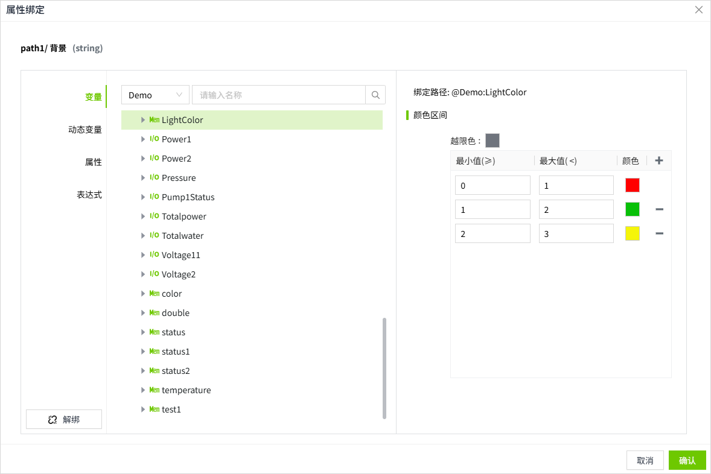
Task: Click the 解绑 unbind button
Action: click(x=64, y=420)
